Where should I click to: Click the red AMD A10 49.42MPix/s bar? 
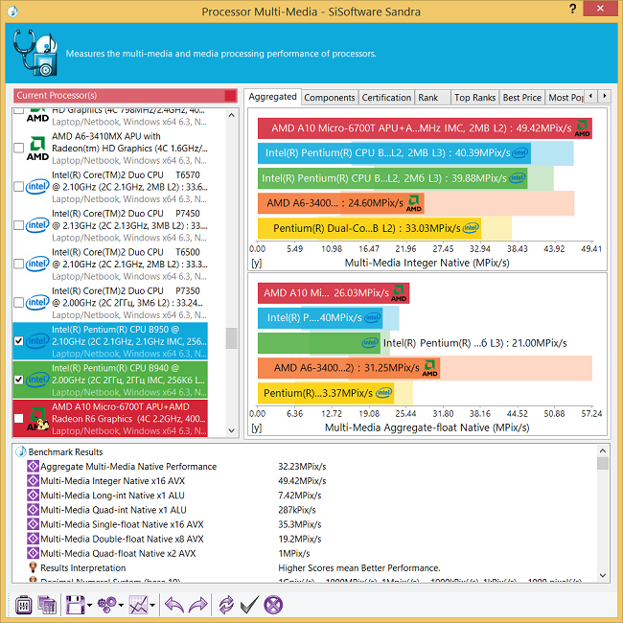(425, 128)
